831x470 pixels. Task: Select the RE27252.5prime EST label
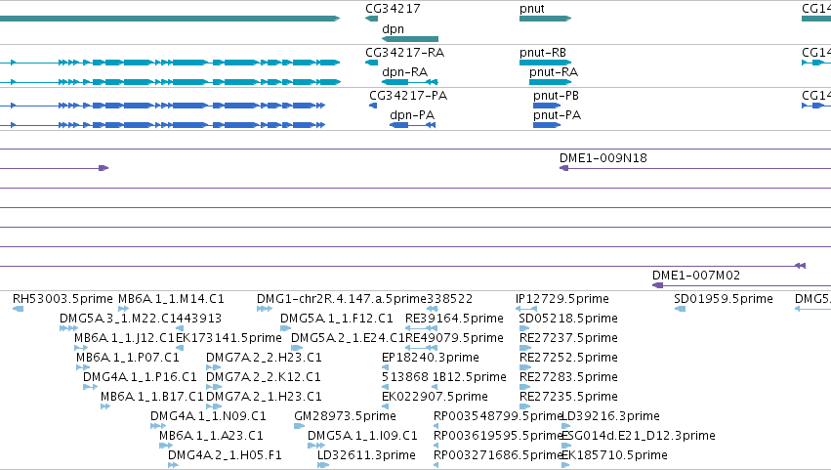click(x=568, y=358)
